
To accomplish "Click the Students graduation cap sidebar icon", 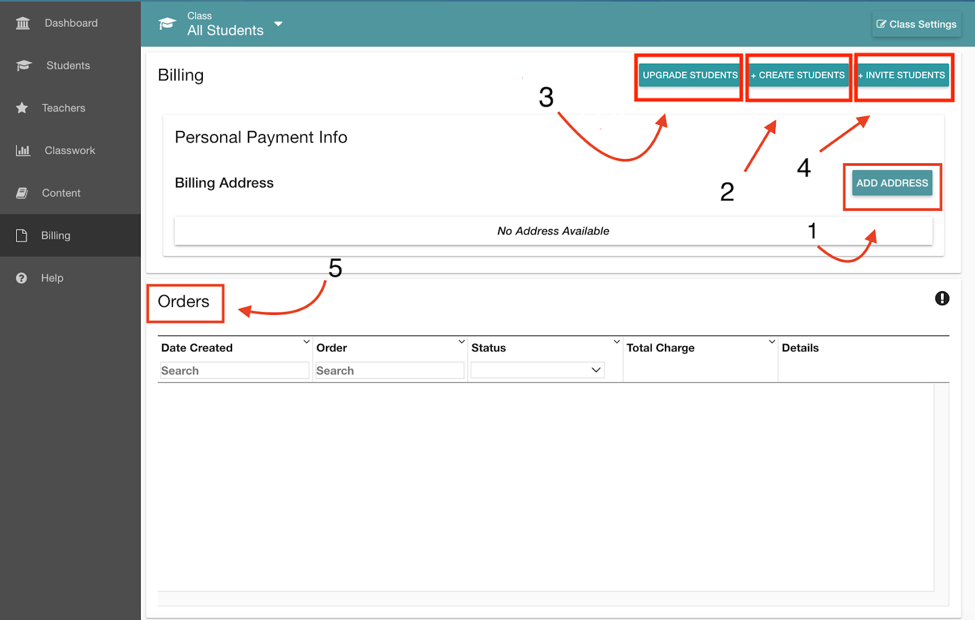I will pyautogui.click(x=24, y=65).
